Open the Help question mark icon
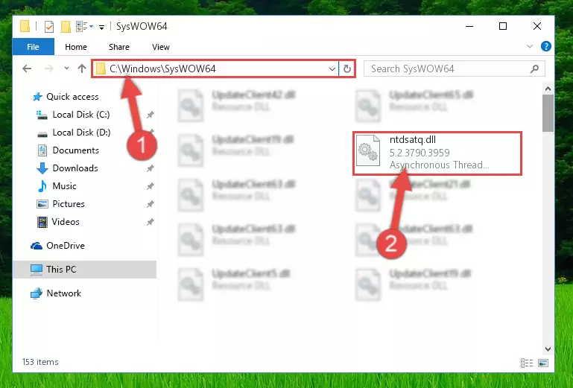The height and width of the screenshot is (388, 573). [x=546, y=46]
